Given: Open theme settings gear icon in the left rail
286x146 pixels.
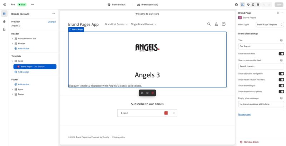Looking at the screenshot, I should pyautogui.click(x=4, y=21).
